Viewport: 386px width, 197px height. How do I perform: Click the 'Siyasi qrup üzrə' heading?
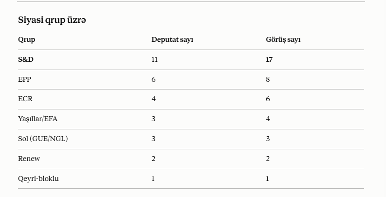(x=52, y=20)
